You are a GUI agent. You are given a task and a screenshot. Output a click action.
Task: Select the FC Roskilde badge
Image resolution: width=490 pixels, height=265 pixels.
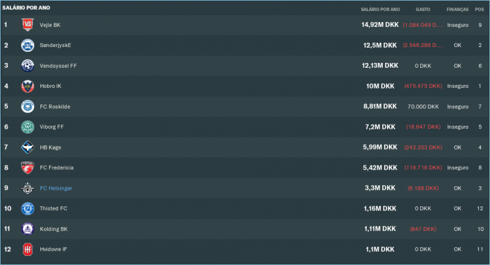tap(28, 106)
